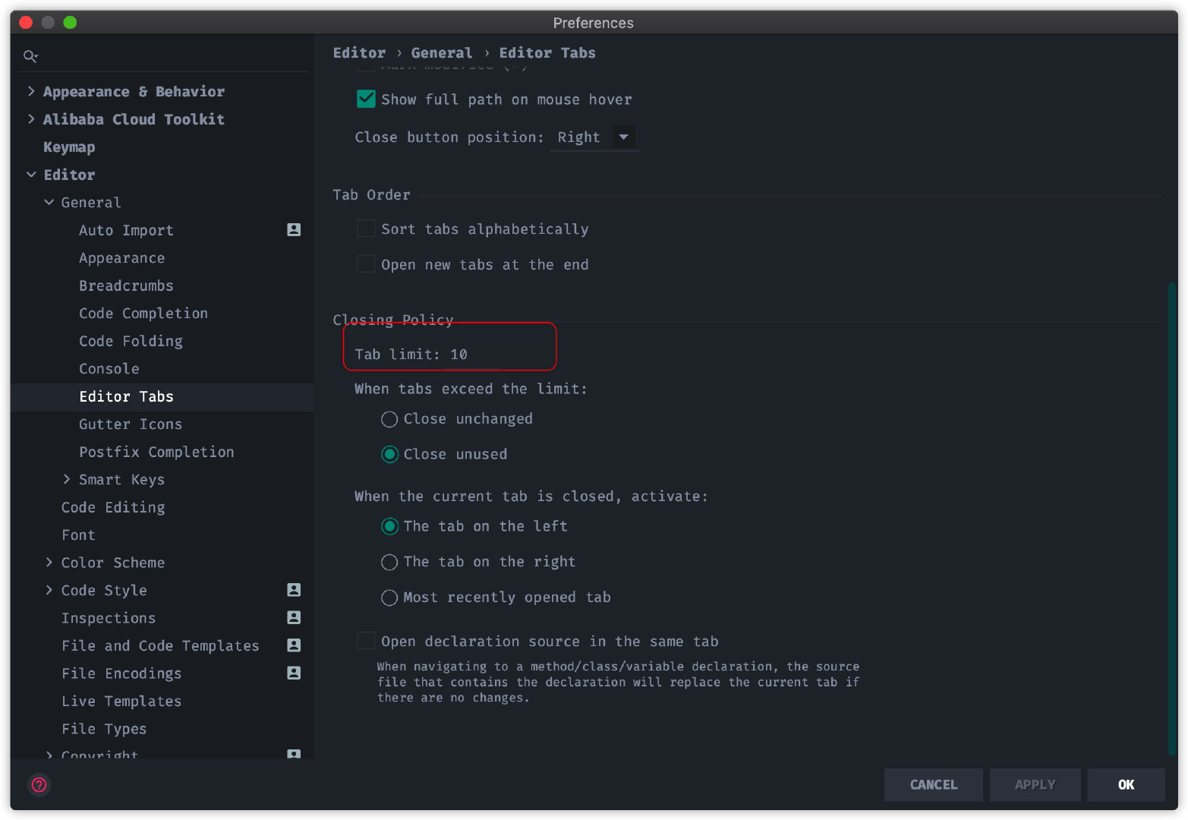Click the search magnifier icon in sidebar
This screenshot has width=1188, height=820.
(x=30, y=56)
